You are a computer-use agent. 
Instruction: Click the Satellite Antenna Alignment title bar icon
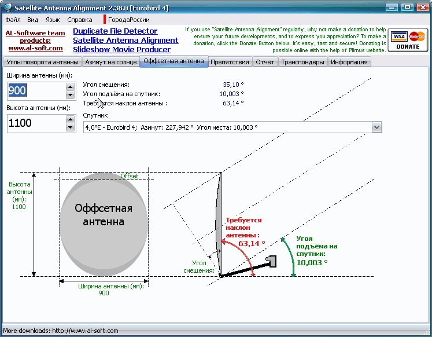point(8,8)
